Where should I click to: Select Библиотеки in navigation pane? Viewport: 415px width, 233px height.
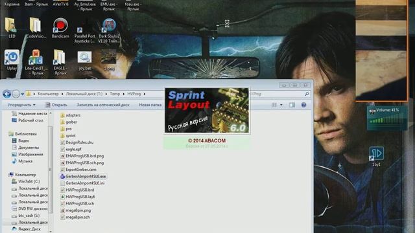pyautogui.click(x=23, y=134)
